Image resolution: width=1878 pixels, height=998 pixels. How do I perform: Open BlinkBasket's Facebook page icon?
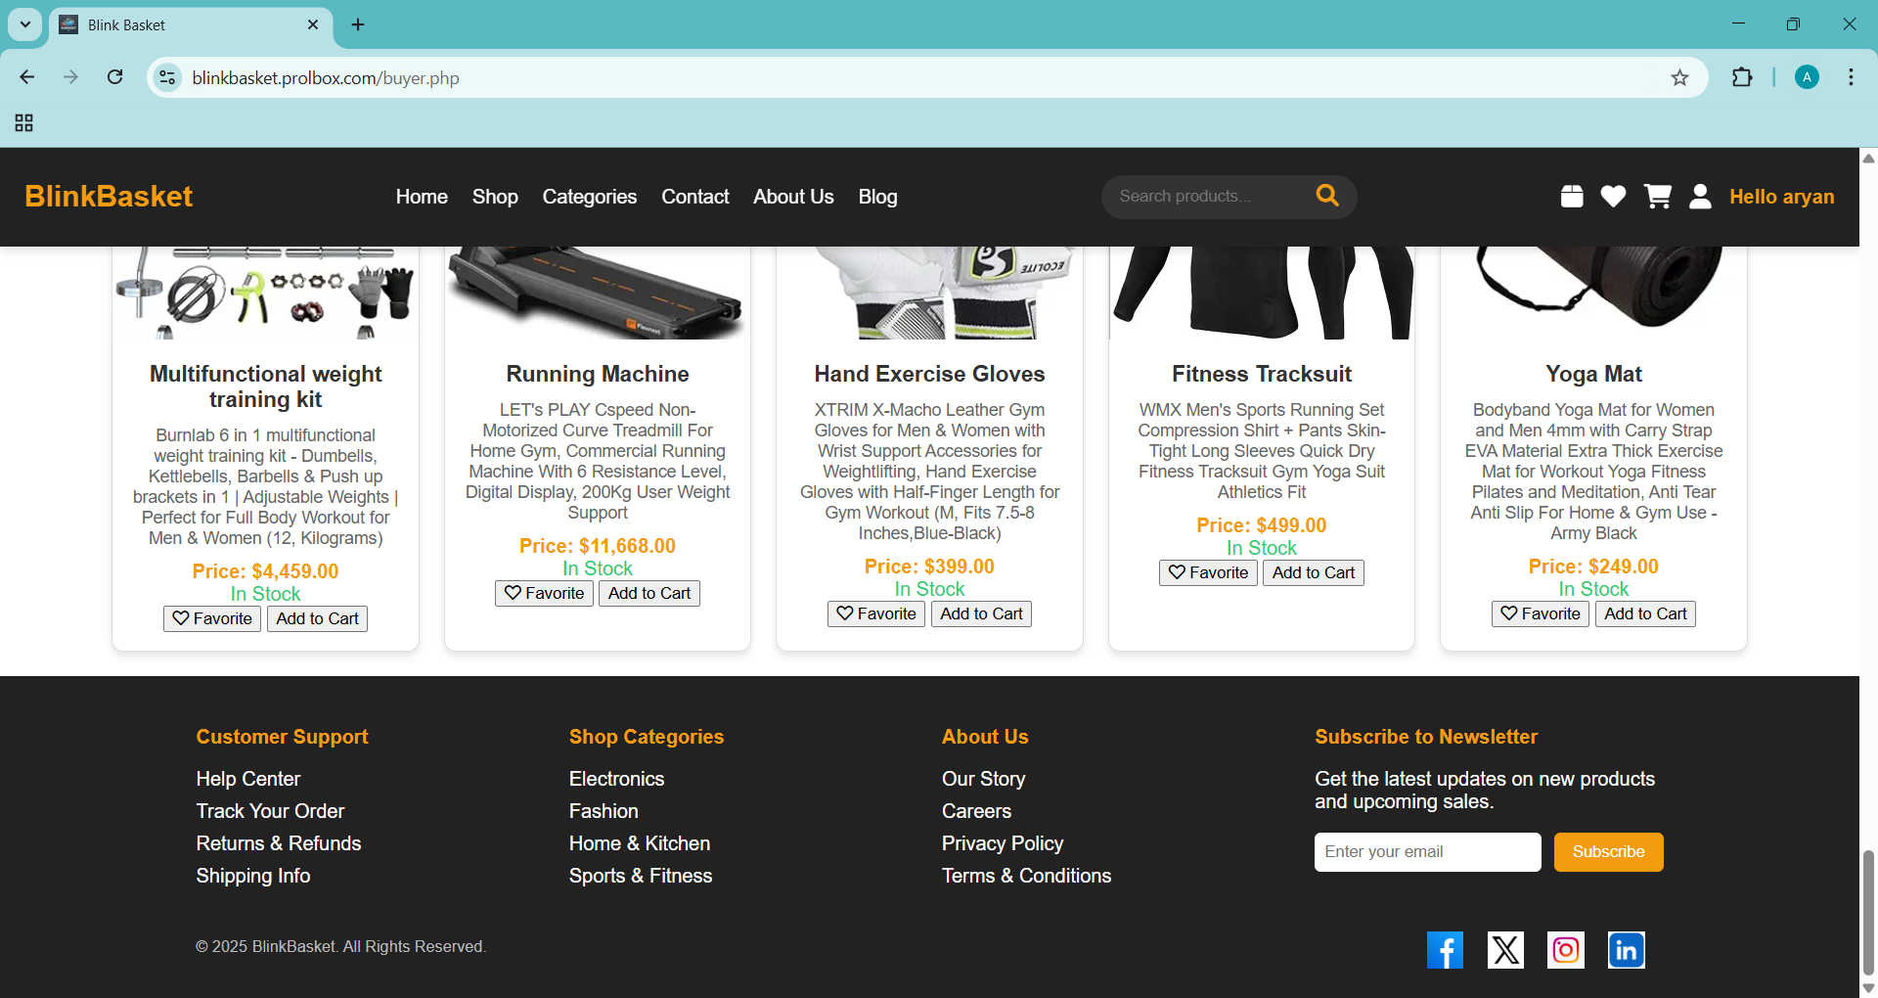click(x=1445, y=950)
